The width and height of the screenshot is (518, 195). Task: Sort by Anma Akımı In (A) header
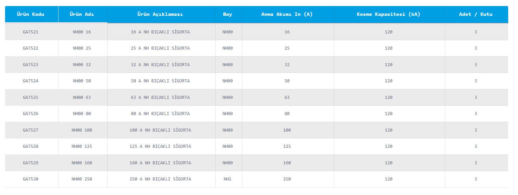pos(287,14)
